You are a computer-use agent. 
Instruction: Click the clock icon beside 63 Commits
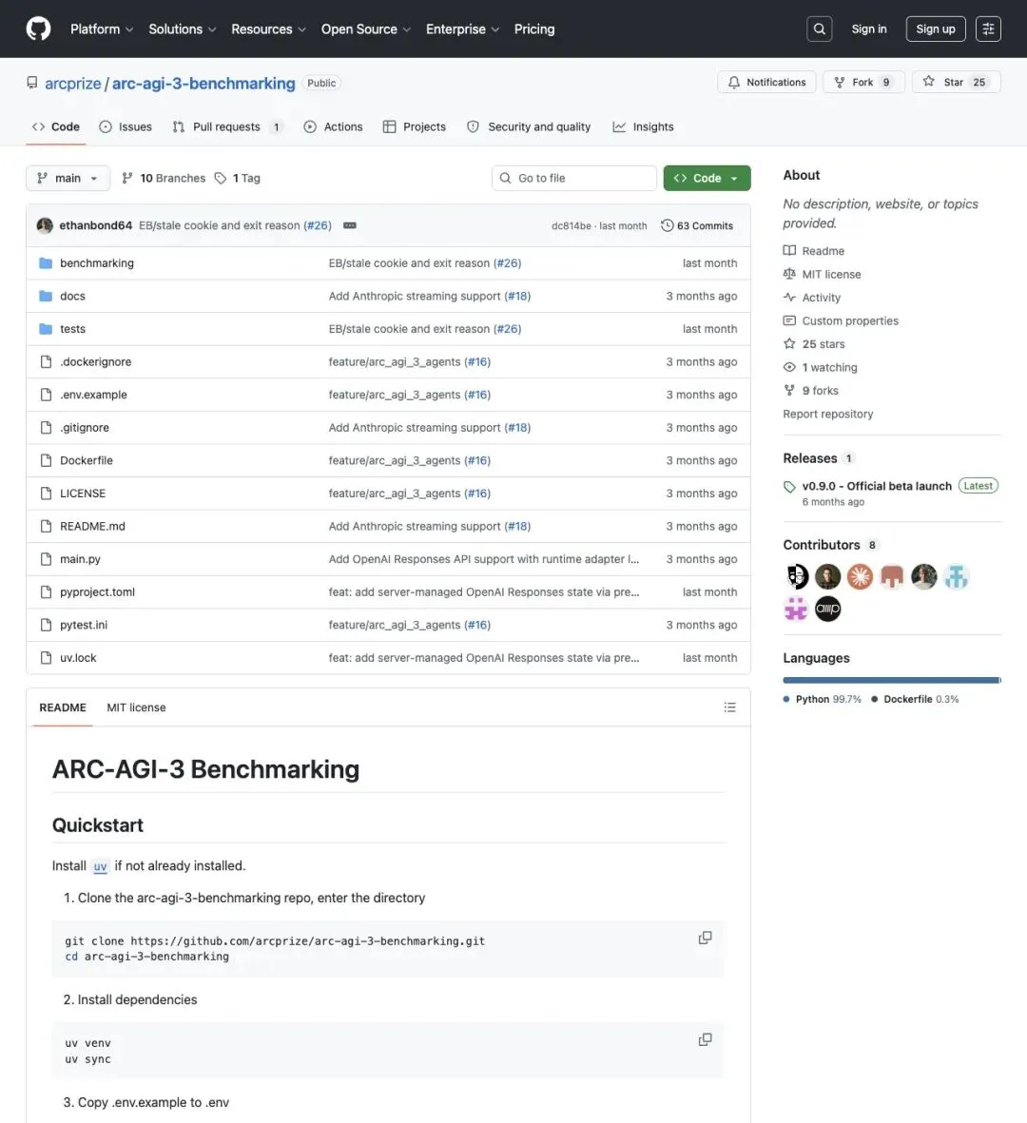pos(667,225)
